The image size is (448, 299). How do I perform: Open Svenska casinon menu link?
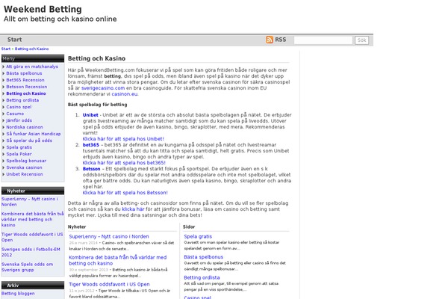(x=24, y=167)
